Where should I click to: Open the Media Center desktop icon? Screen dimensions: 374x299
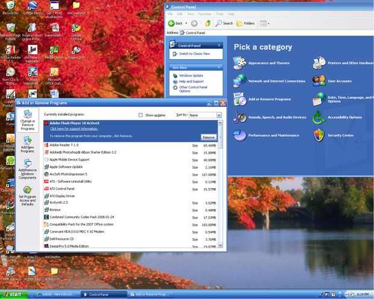54,52
